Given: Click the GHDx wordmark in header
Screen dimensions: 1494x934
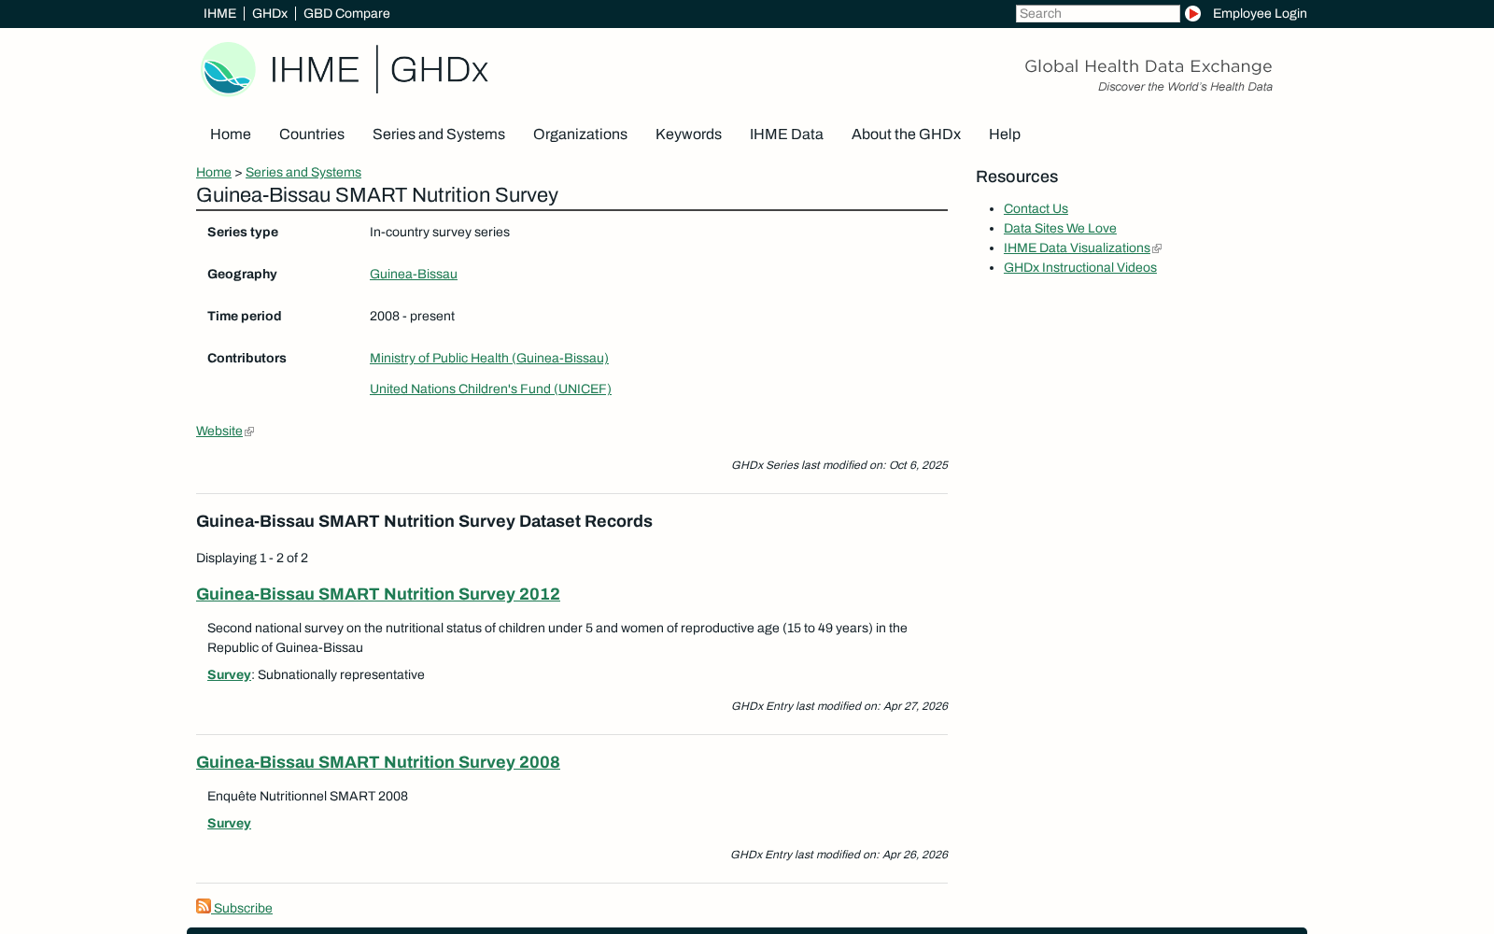Looking at the screenshot, I should point(439,70).
